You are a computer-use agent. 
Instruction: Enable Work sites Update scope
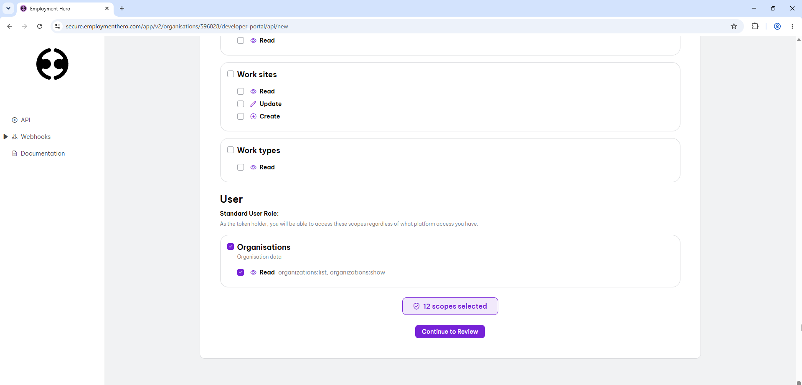click(x=241, y=104)
